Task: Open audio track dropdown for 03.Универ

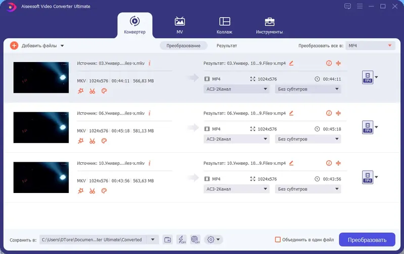Action: pyautogui.click(x=236, y=89)
